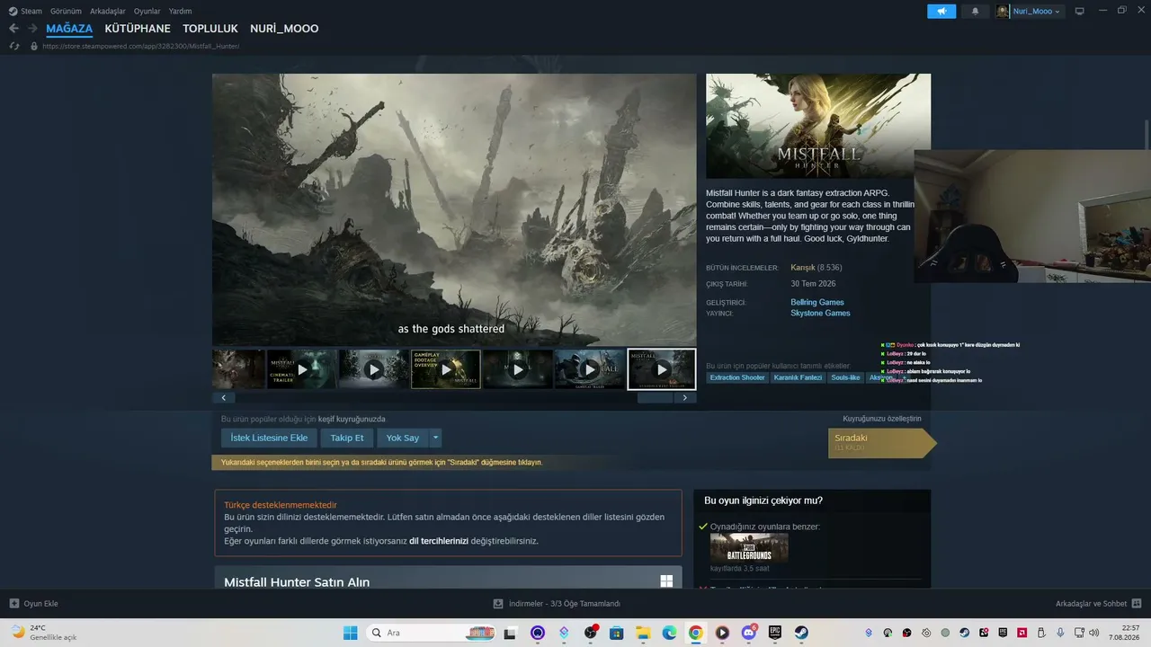Image resolution: width=1151 pixels, height=647 pixels.
Task: Click the page vertical scrollbar
Action: click(x=1147, y=135)
